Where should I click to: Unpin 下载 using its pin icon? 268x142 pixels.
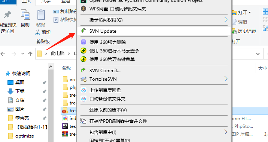coord(45,91)
